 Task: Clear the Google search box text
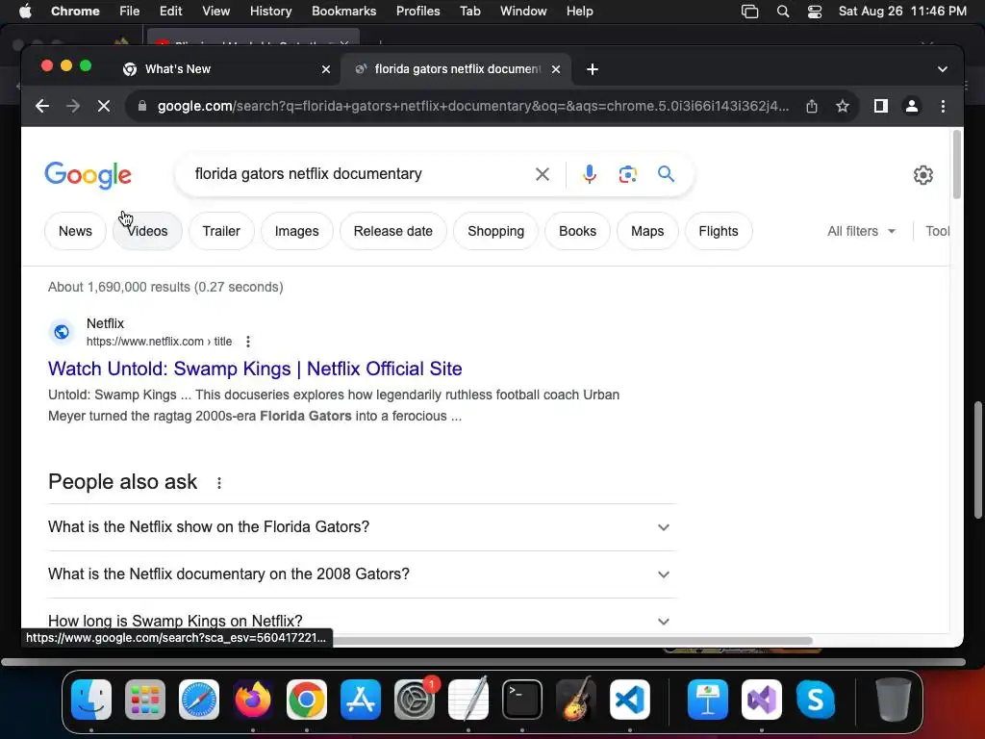(543, 174)
